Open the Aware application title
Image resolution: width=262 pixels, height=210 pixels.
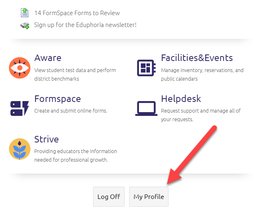point(48,58)
